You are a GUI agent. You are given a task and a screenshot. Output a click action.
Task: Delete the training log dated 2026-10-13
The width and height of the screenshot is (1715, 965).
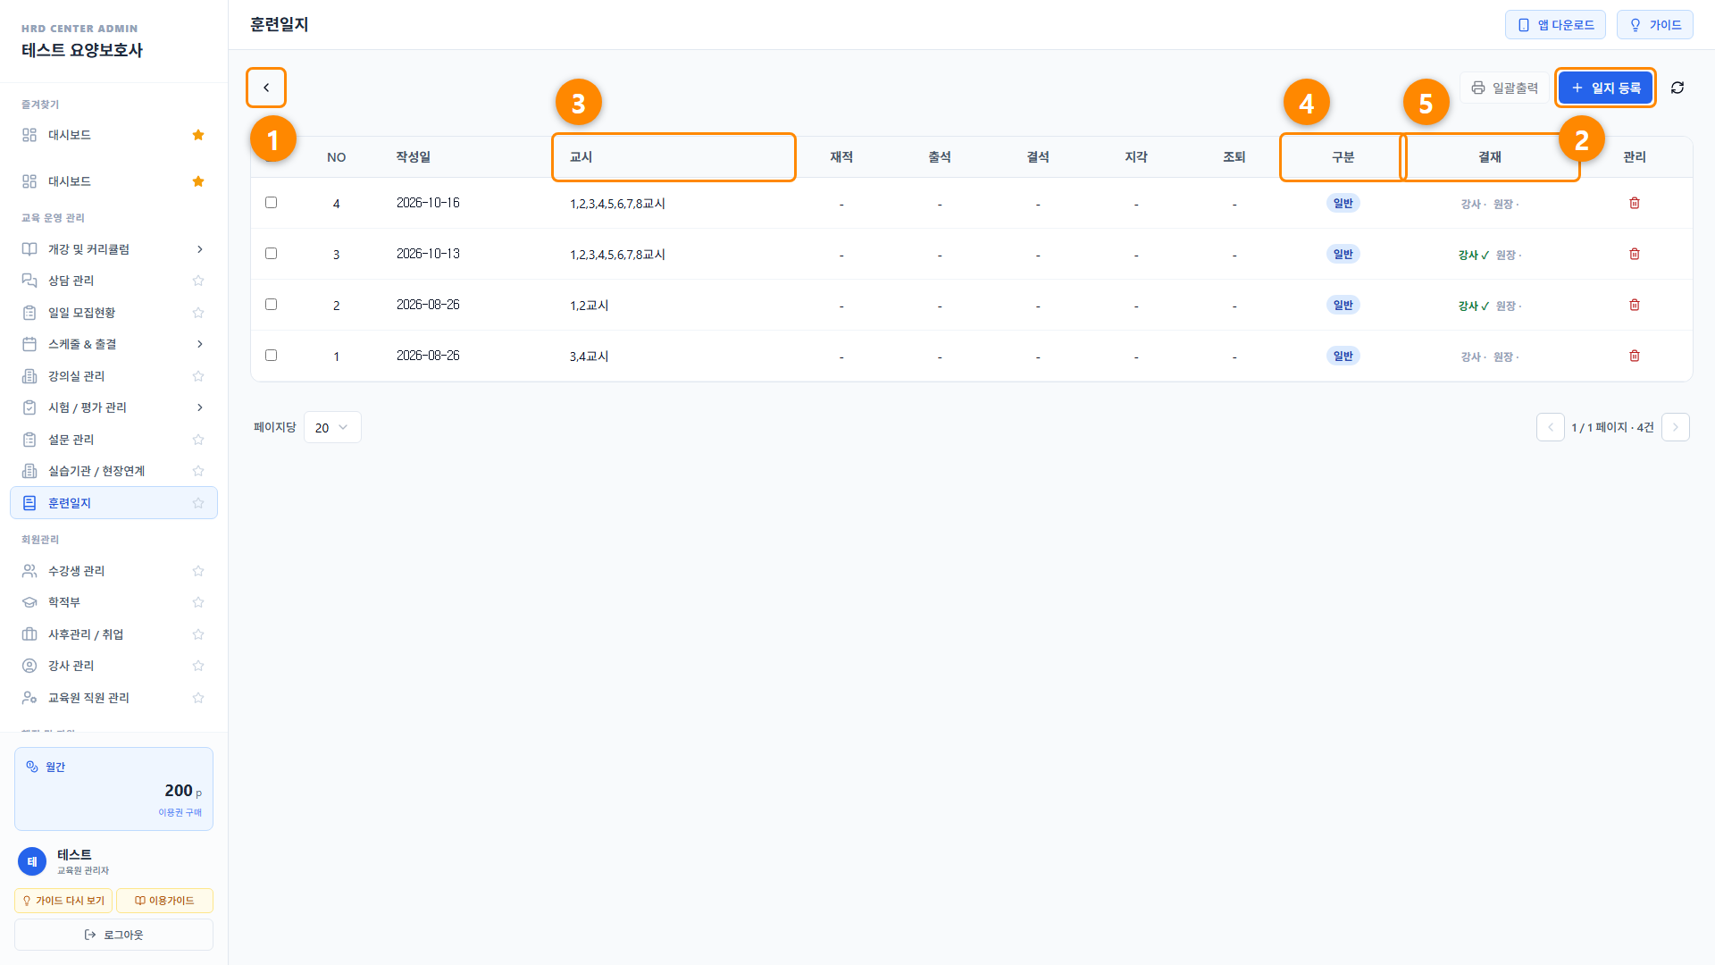coord(1635,254)
